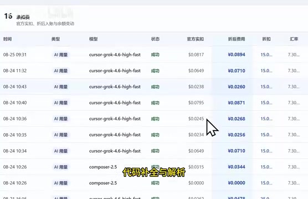Click the 模型 column header

pyautogui.click(x=93, y=39)
